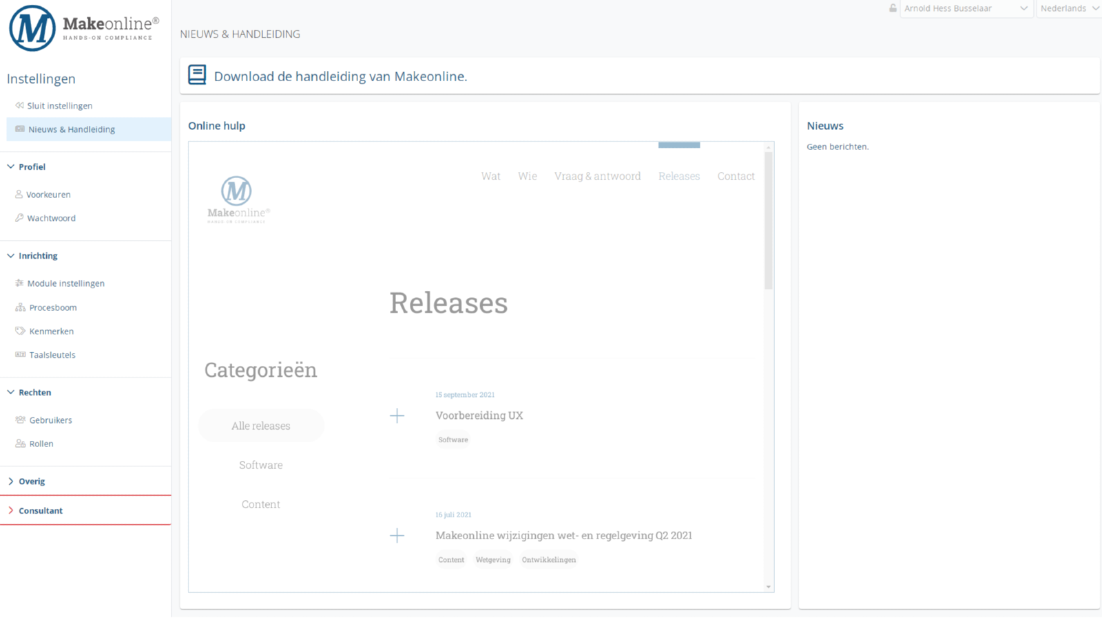This screenshot has height=619, width=1102.
Task: Click the Procesboom tree icon
Action: pos(20,307)
